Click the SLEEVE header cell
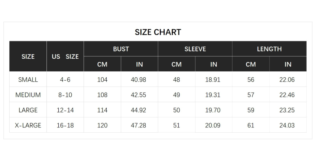The image size is (317, 149). (195, 49)
